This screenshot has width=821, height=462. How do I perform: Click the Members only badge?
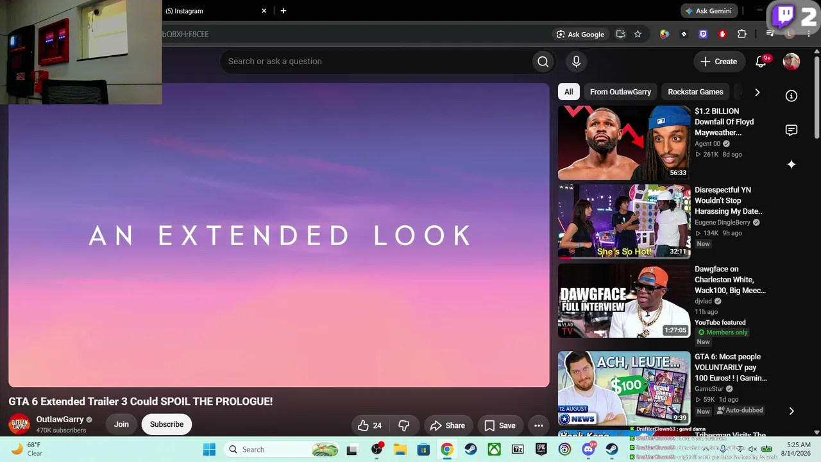723,332
